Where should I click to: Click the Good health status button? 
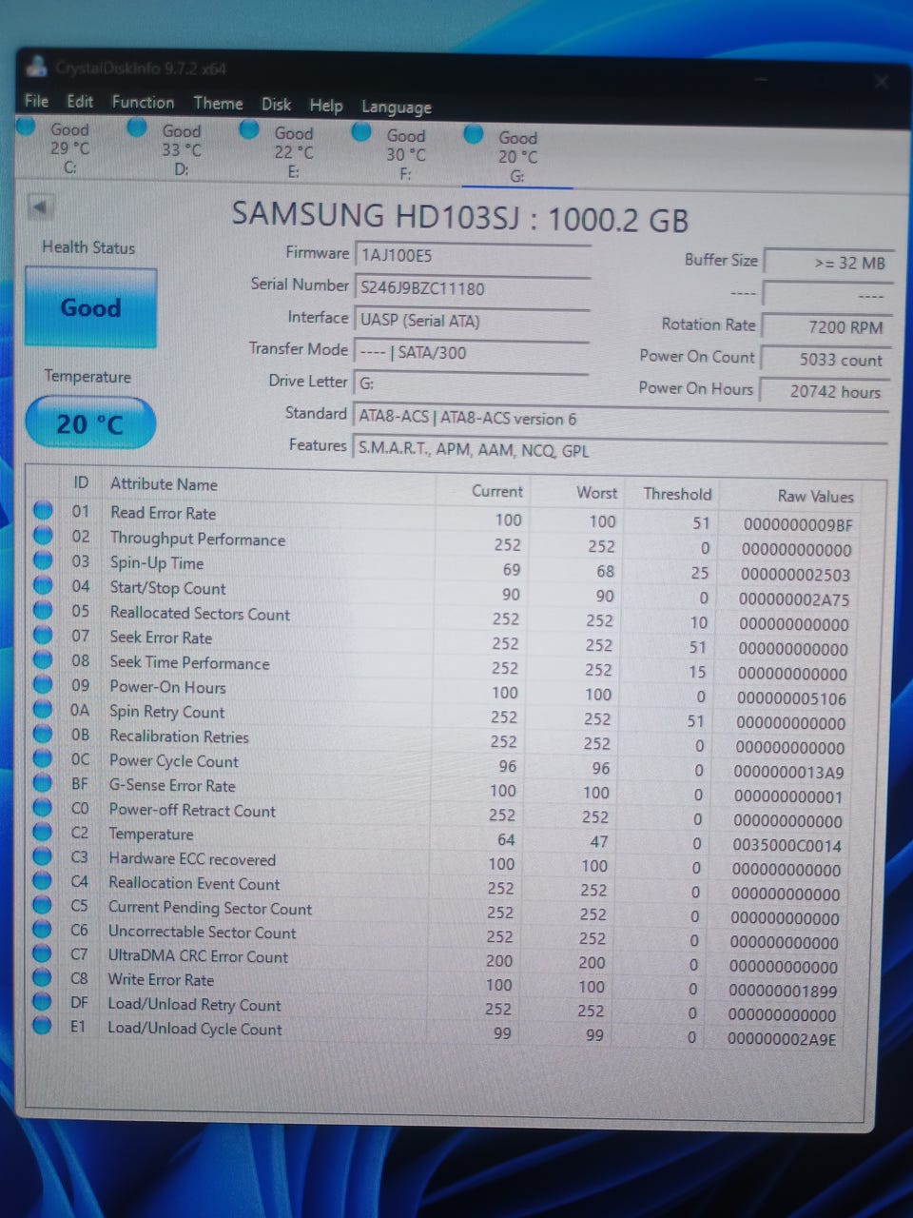pyautogui.click(x=90, y=307)
